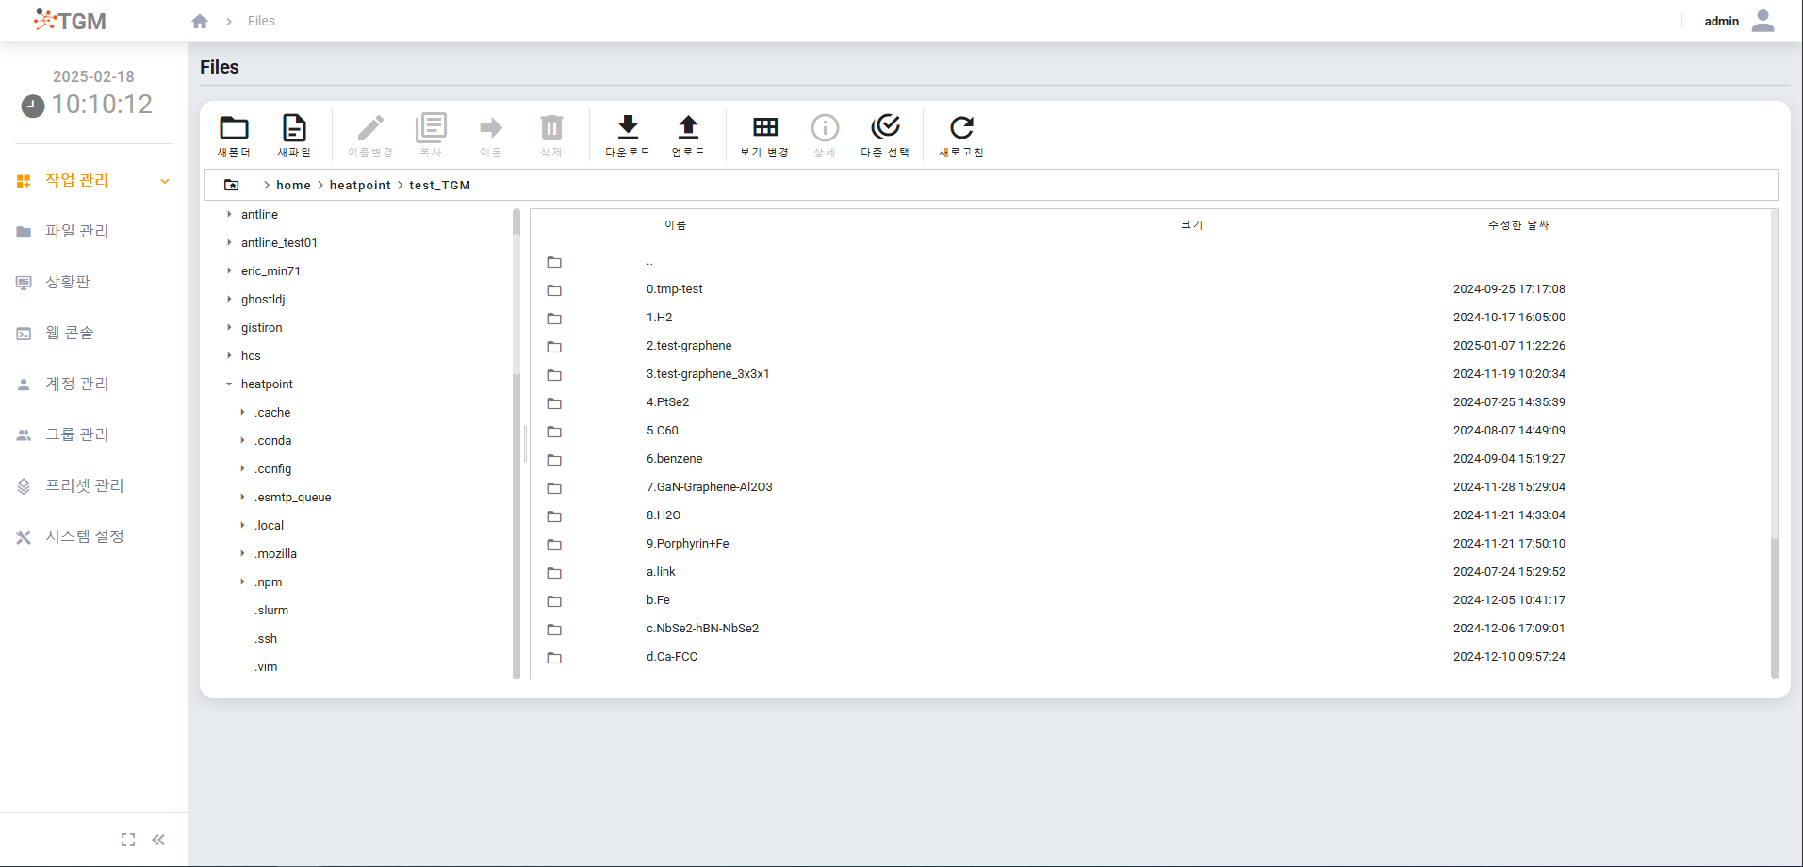1803x867 pixels.
Task: Enable multi-select mode (다중 선택)
Action: (885, 128)
